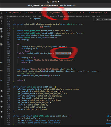This screenshot has width=111, height=127.
Task: Click SDHCI_QUIRK2_PRESET_VALUE_BROKEN on line 620
Action: pyautogui.click(x=44, y=123)
